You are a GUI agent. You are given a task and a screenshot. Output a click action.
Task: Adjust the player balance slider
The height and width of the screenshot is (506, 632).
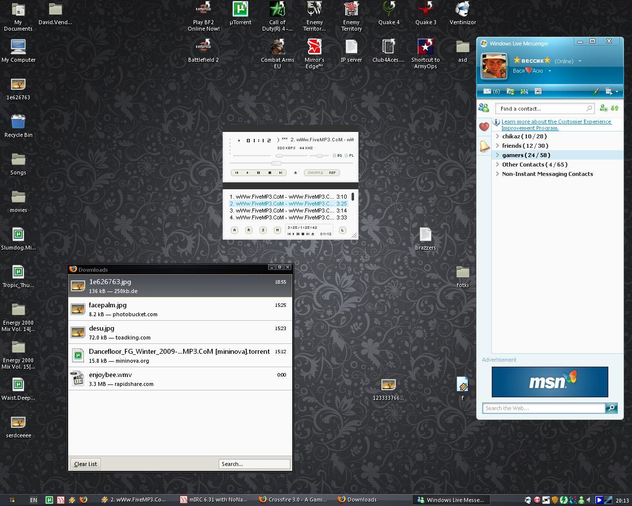(x=319, y=156)
